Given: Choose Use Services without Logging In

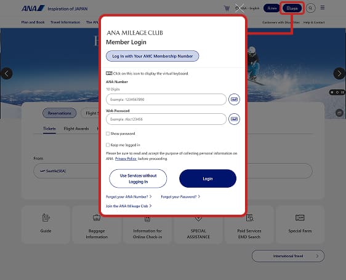Looking at the screenshot, I should pos(138,178).
